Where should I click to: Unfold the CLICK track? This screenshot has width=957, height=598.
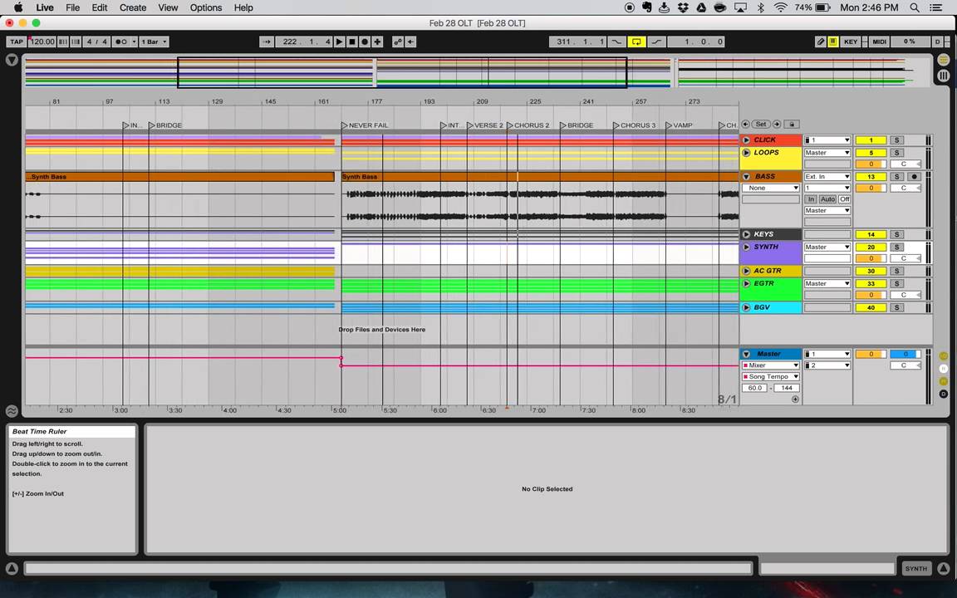click(746, 140)
